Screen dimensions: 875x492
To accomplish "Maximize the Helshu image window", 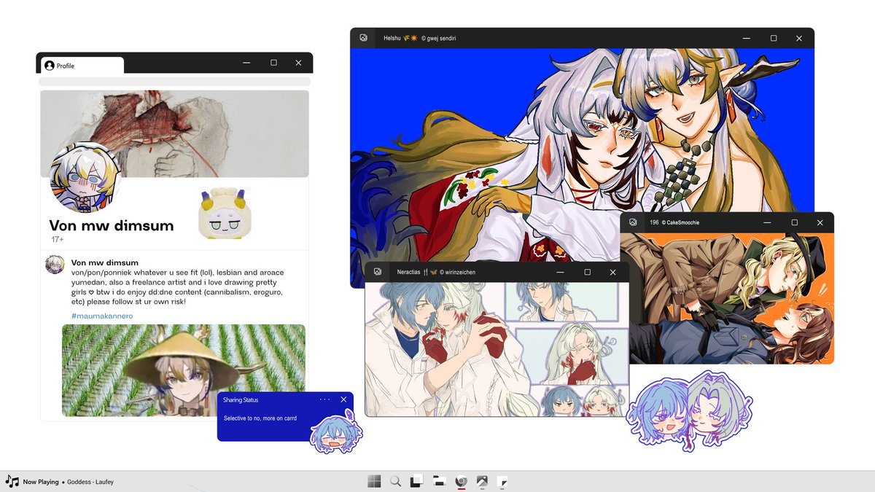I will (x=774, y=39).
